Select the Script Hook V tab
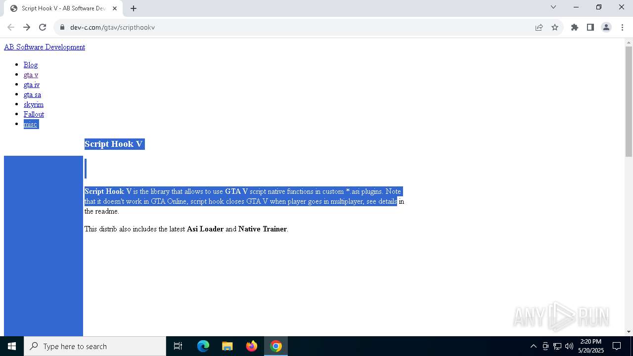Viewport: 633px width, 356px height. (63, 8)
